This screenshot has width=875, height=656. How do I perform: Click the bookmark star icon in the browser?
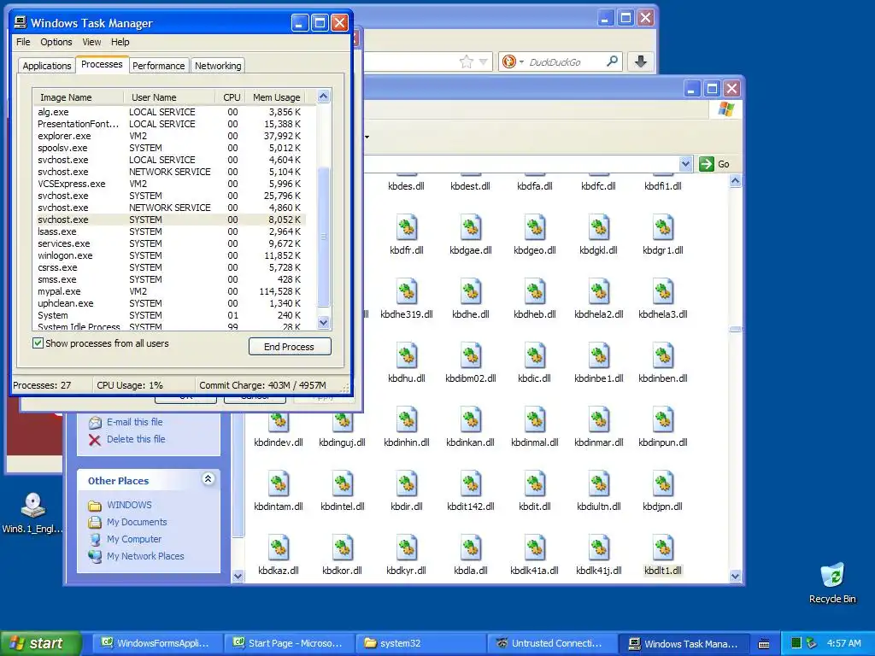tap(466, 61)
